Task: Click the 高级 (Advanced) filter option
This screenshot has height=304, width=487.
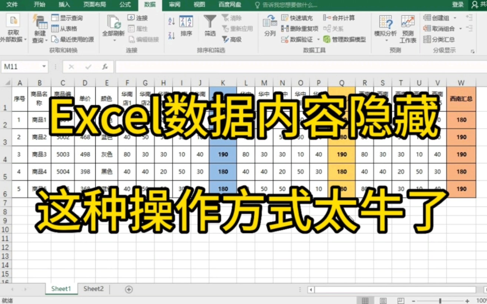Action: click(x=236, y=40)
